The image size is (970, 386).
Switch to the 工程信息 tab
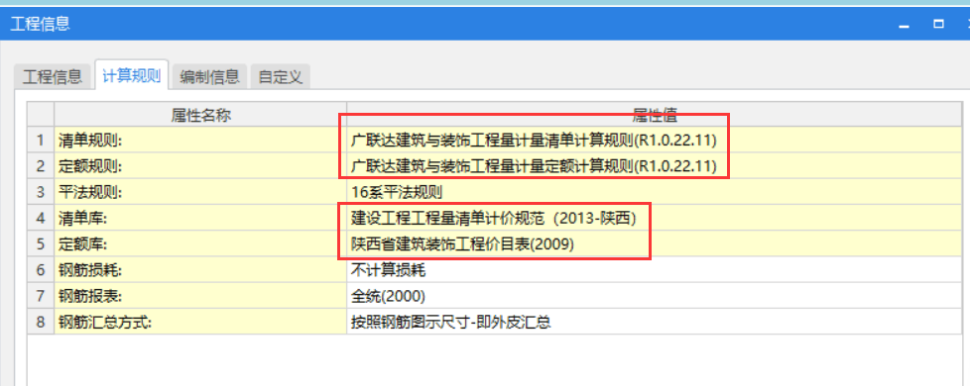(x=53, y=77)
